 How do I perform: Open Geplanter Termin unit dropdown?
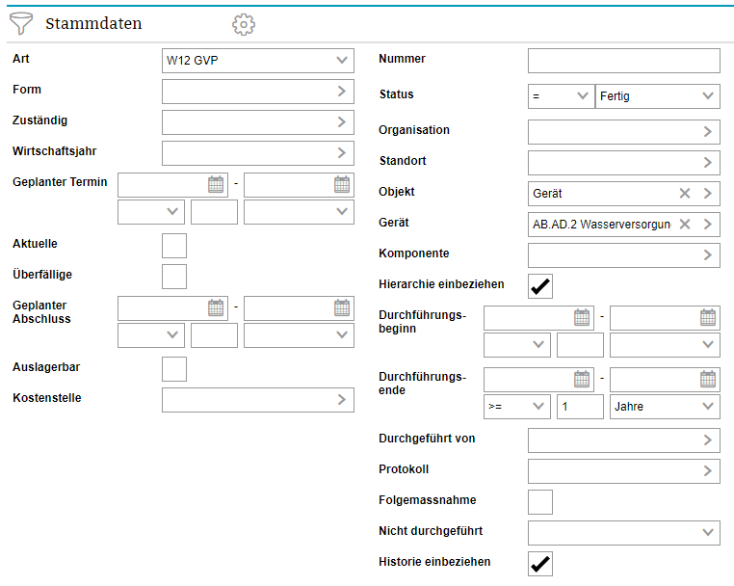pyautogui.click(x=299, y=212)
